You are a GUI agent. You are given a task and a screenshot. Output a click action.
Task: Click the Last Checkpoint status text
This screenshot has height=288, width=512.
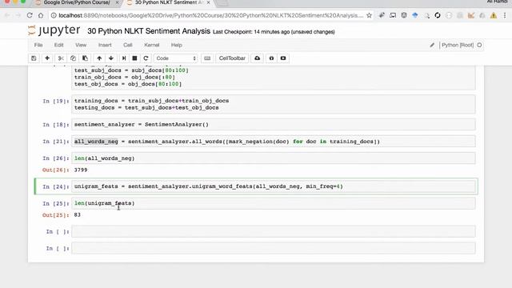(274, 32)
